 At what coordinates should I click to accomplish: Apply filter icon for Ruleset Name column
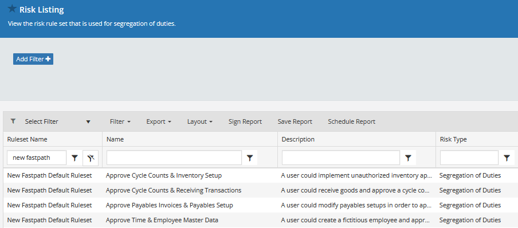(x=75, y=158)
